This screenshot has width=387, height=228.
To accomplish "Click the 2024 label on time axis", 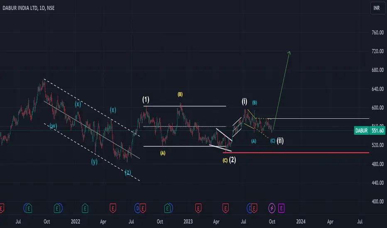I will pyautogui.click(x=301, y=222).
